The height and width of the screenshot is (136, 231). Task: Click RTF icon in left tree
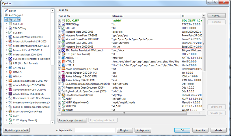(10, 63)
